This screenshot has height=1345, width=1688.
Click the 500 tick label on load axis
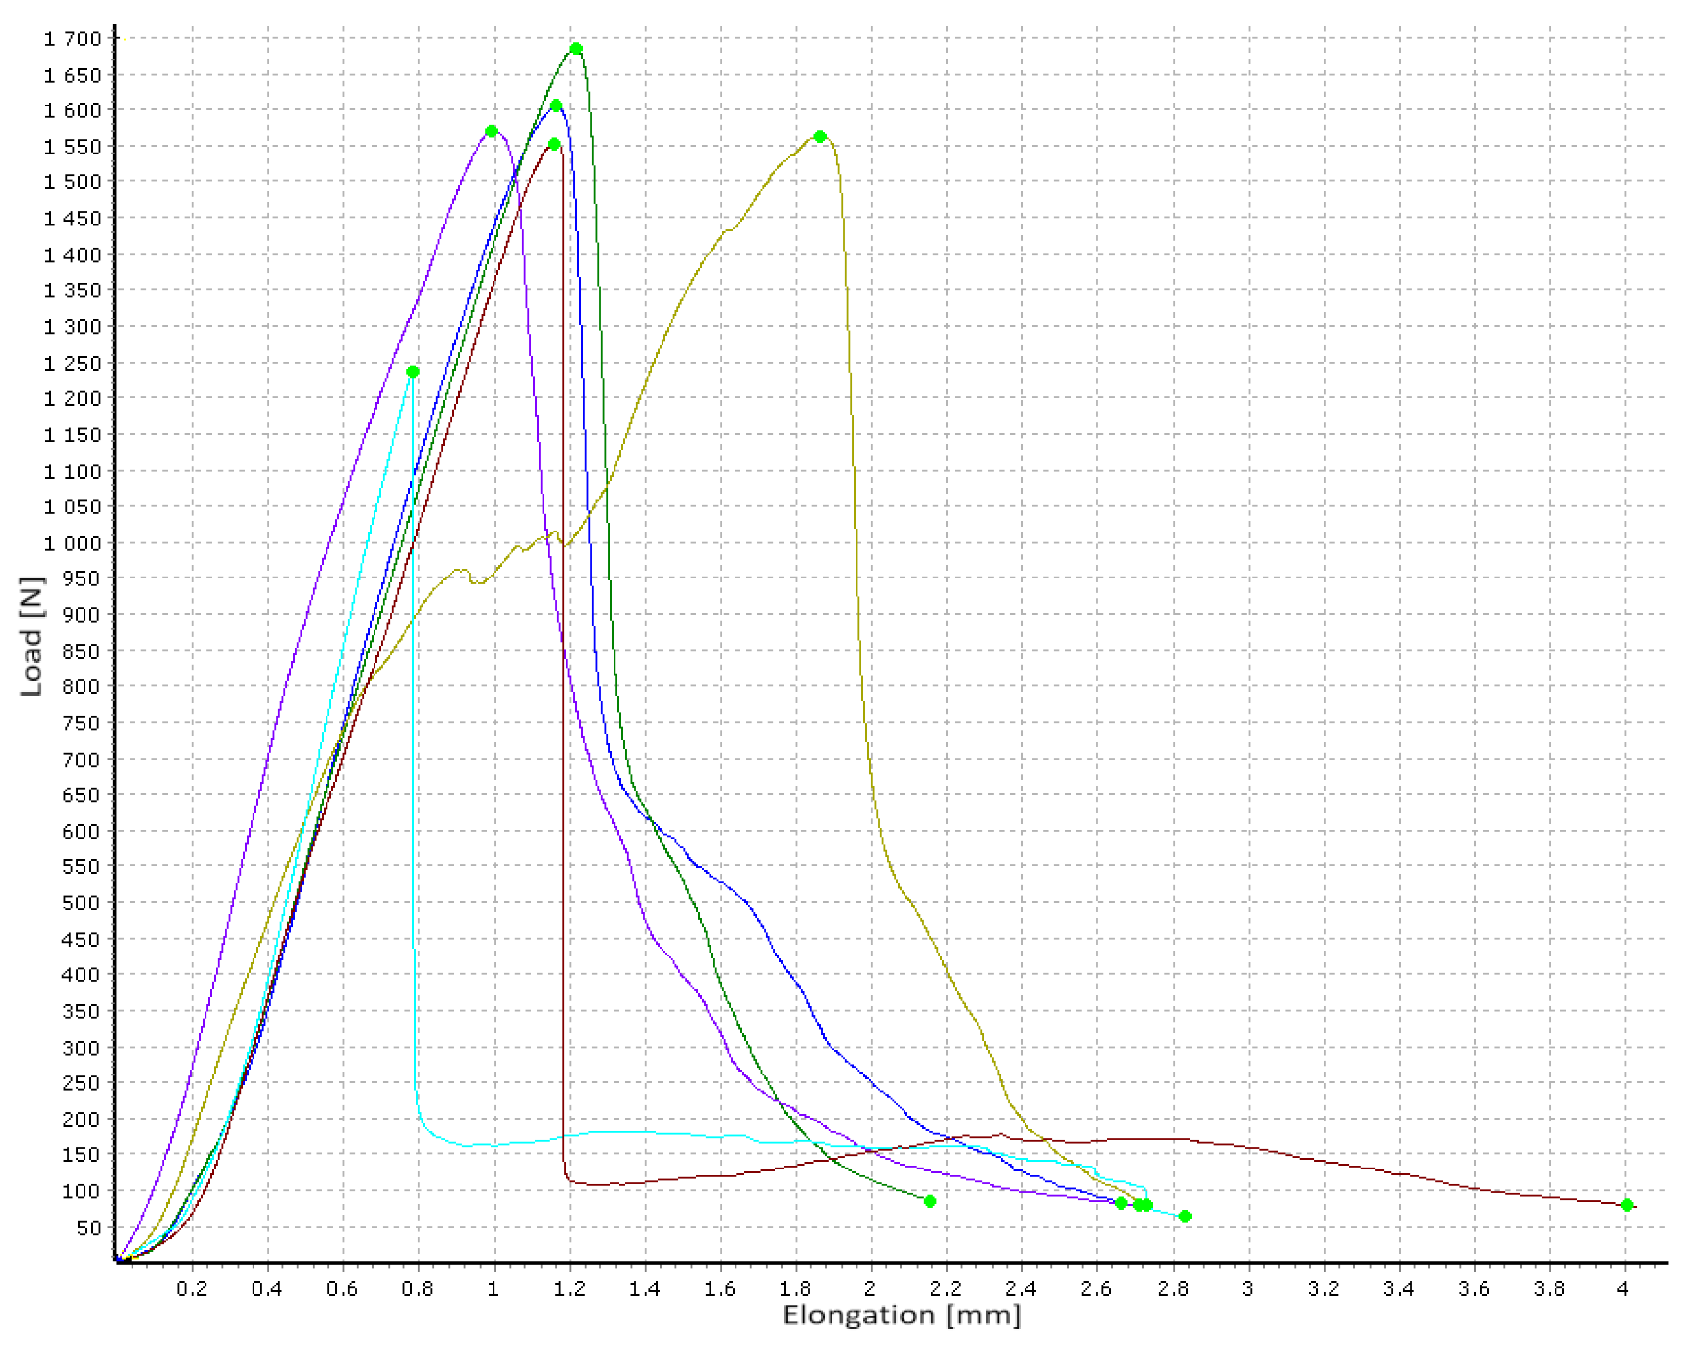point(82,903)
